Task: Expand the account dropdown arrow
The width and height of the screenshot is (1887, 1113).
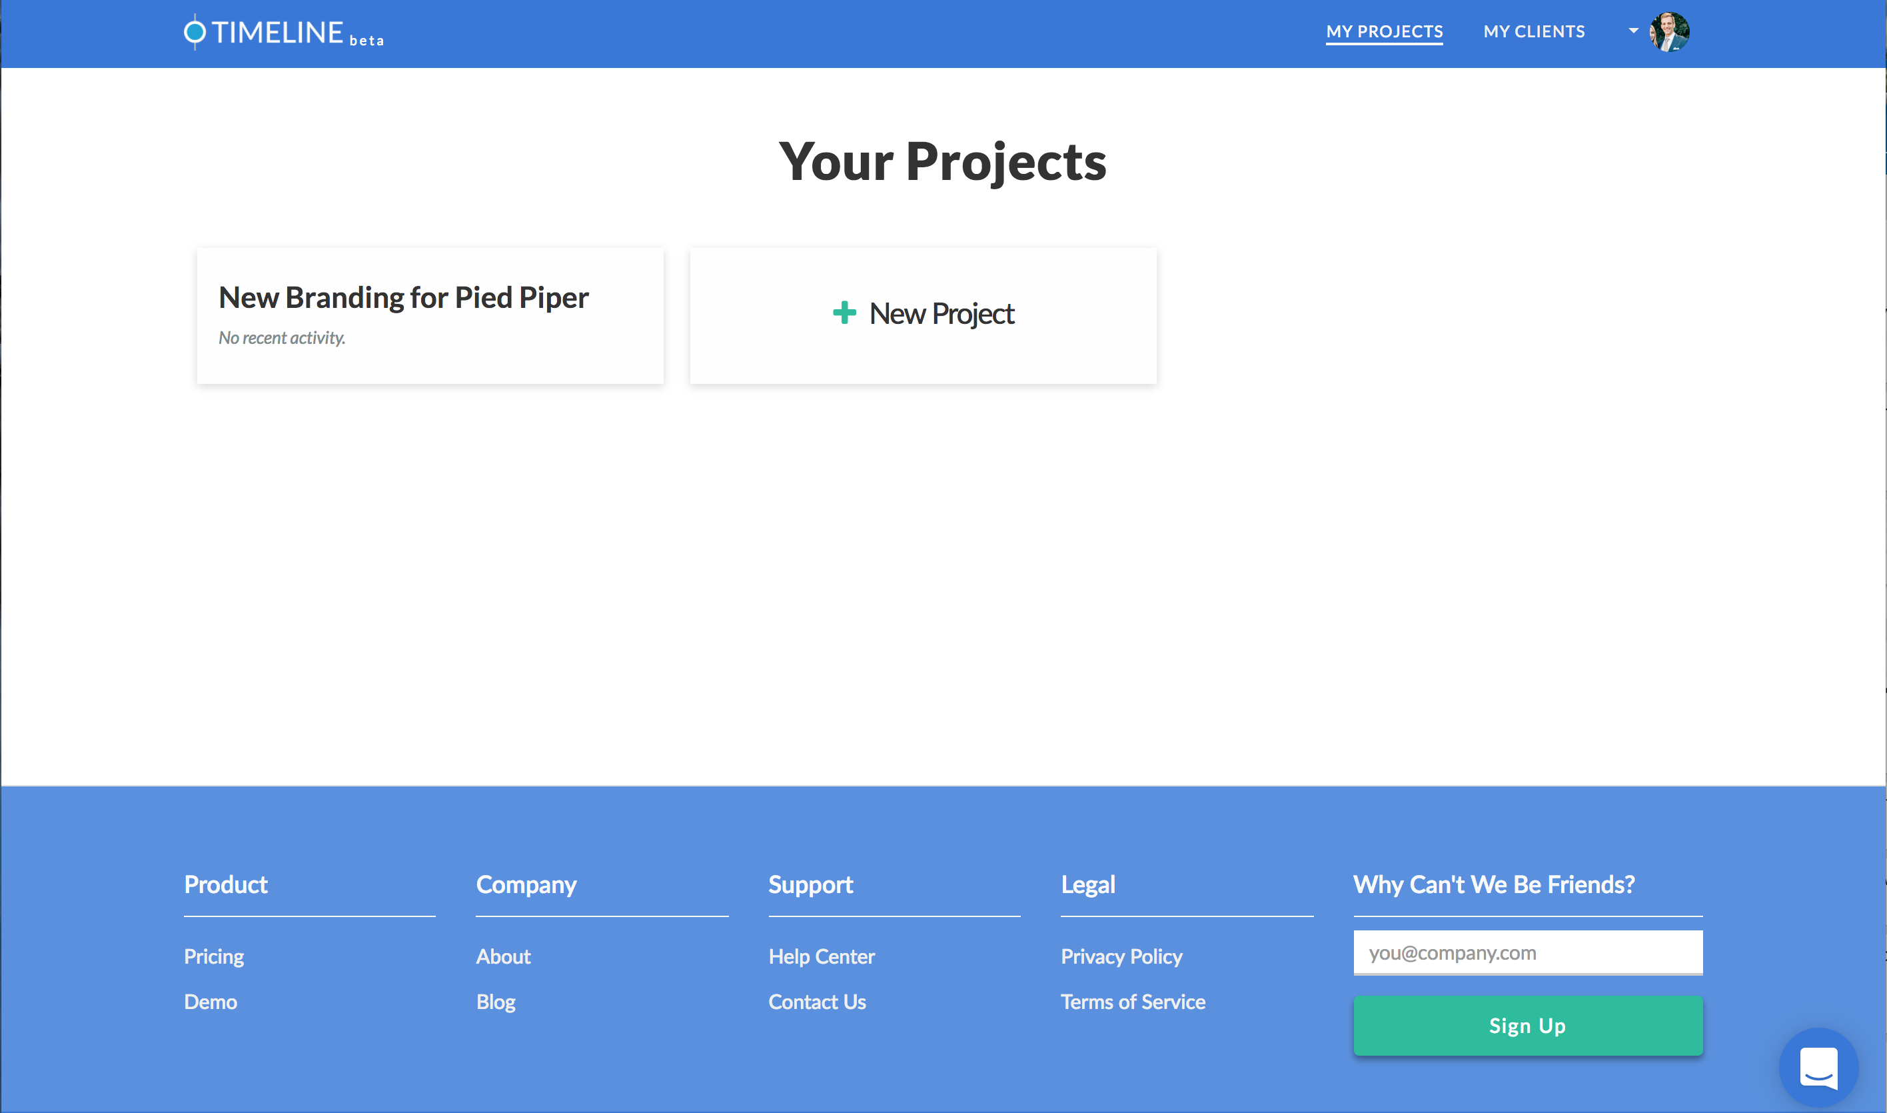Action: tap(1633, 31)
